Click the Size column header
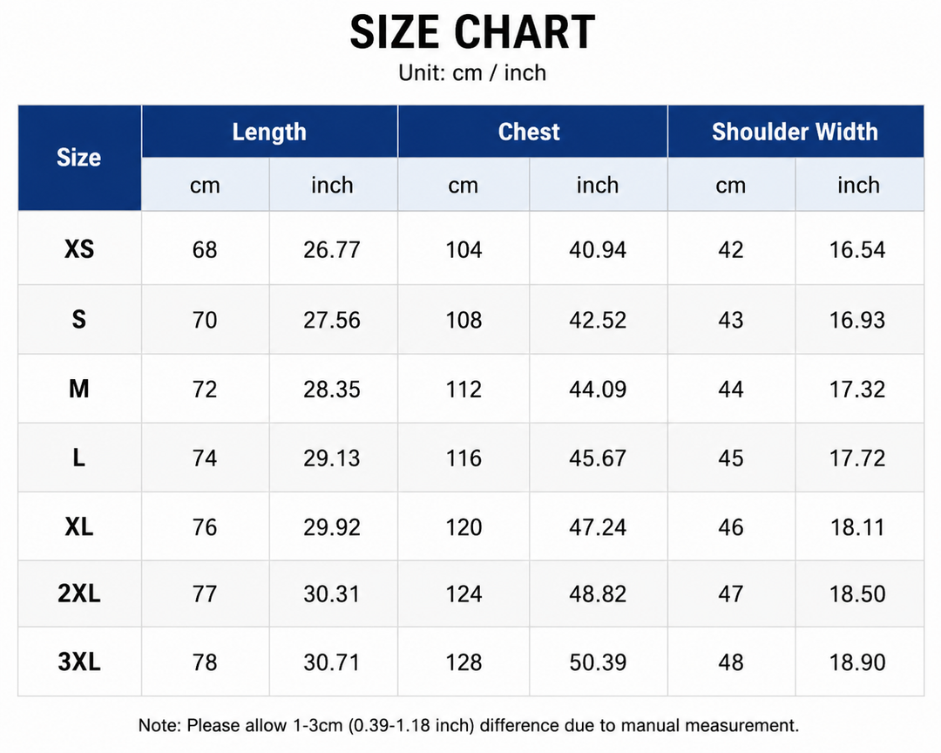Viewport: 941px width, 753px height. 78,158
